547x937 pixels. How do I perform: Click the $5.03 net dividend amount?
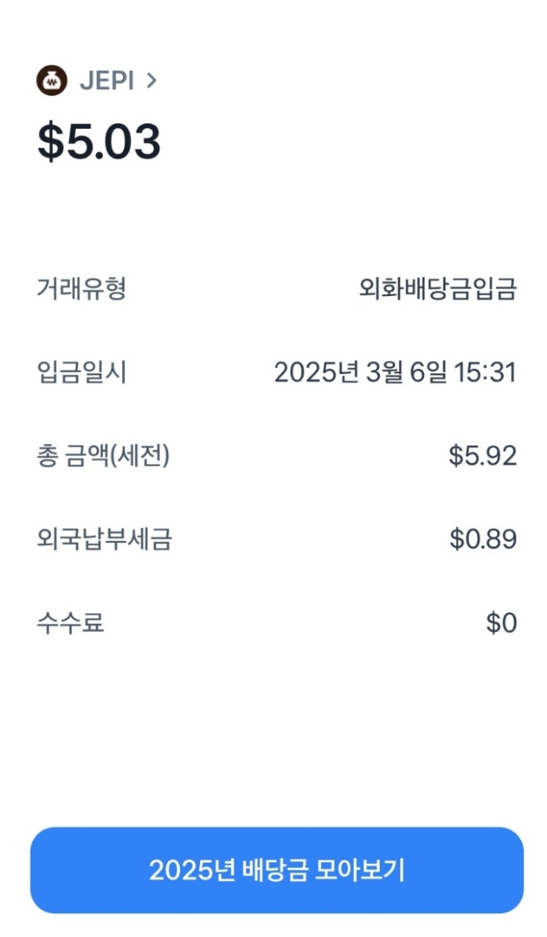coord(99,142)
